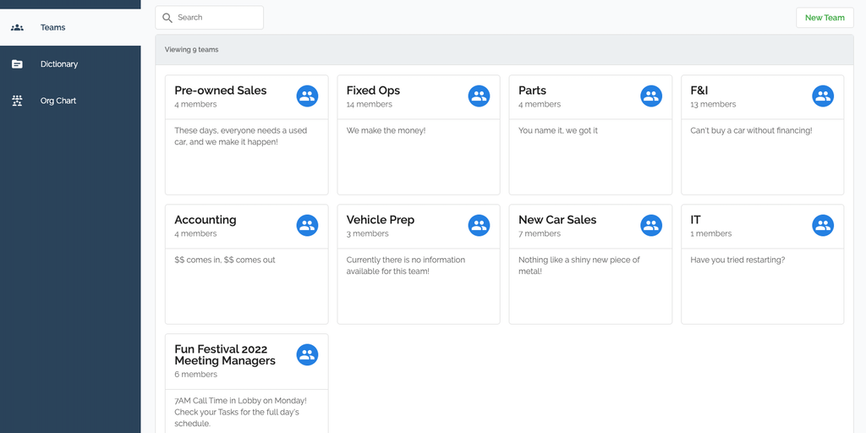Click the Fun Festival 2022 members icon
The height and width of the screenshot is (433, 866).
pyautogui.click(x=307, y=355)
